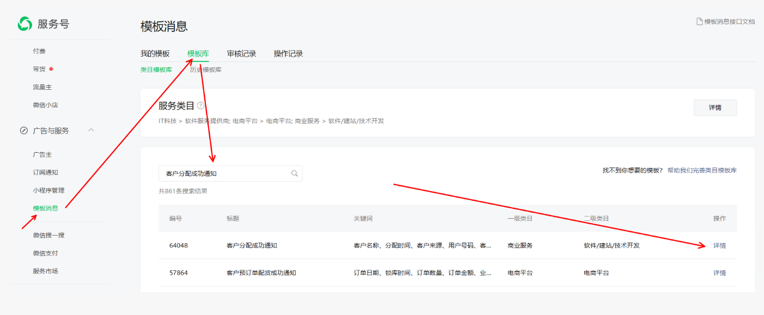Viewport: 764px width, 315px height.
Task: Click template number 57864
Action: pyautogui.click(x=178, y=273)
